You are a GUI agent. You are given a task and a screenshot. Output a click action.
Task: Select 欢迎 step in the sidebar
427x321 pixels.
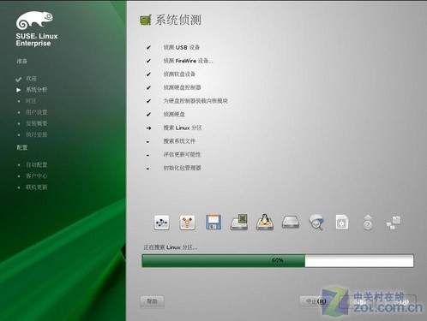pyautogui.click(x=31, y=79)
